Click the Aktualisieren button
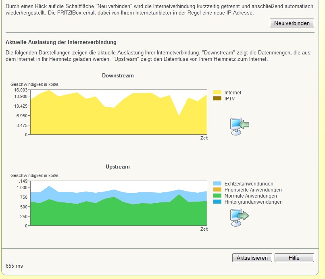 pyautogui.click(x=252, y=258)
